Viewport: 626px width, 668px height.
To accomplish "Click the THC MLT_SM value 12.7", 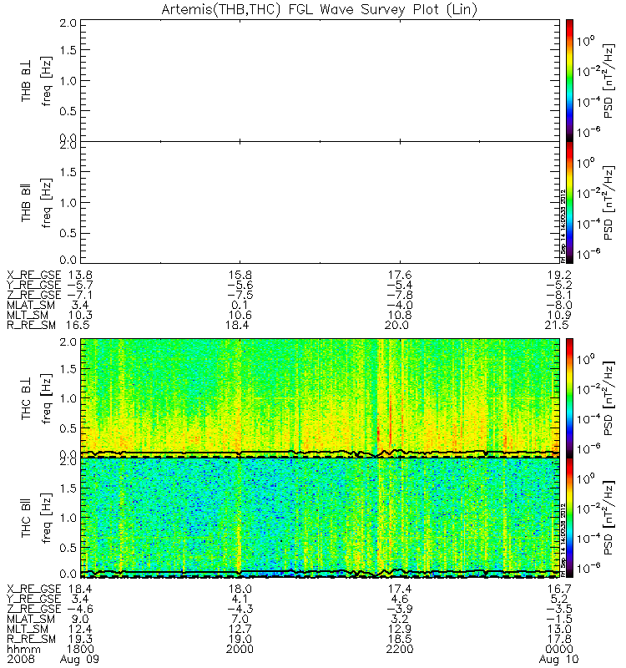I will coord(240,630).
